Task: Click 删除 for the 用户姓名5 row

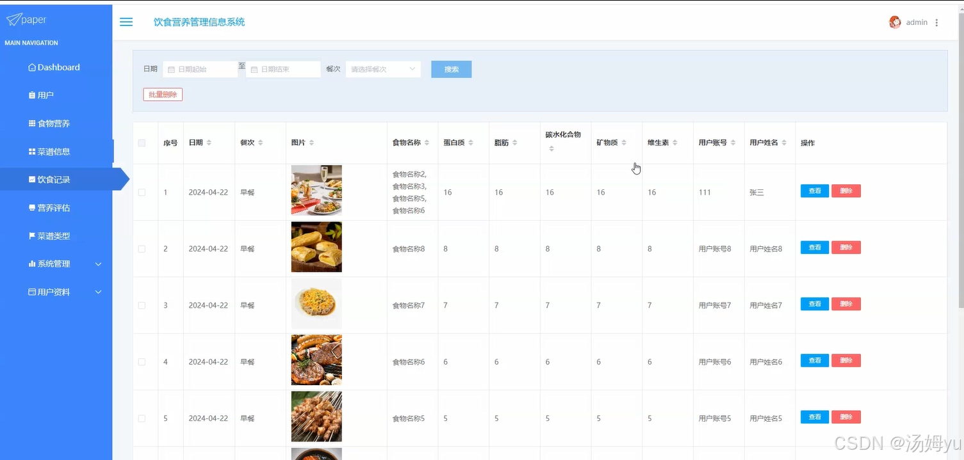Action: click(x=846, y=417)
